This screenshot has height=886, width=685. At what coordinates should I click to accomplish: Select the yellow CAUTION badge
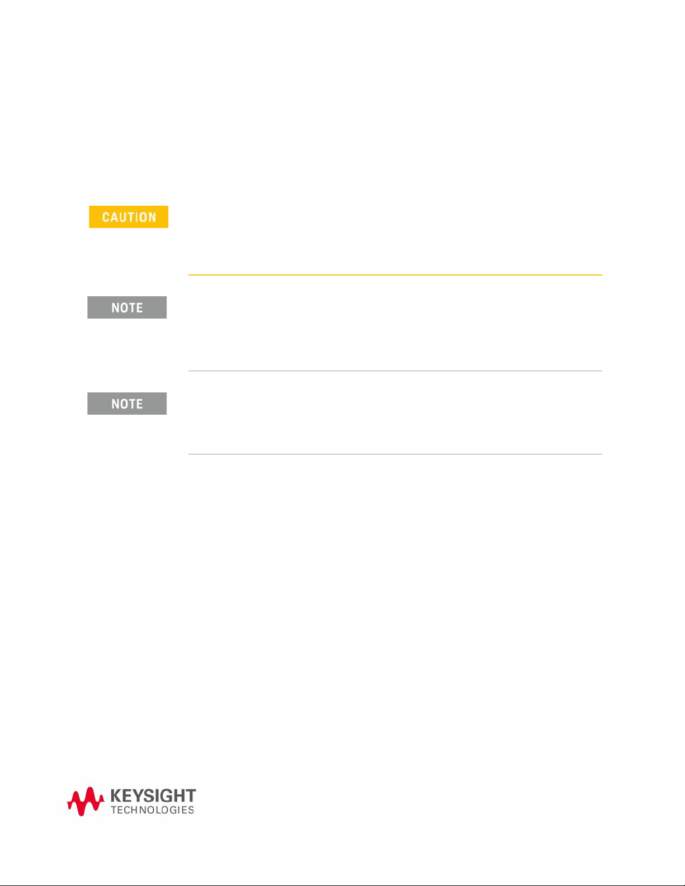click(129, 217)
